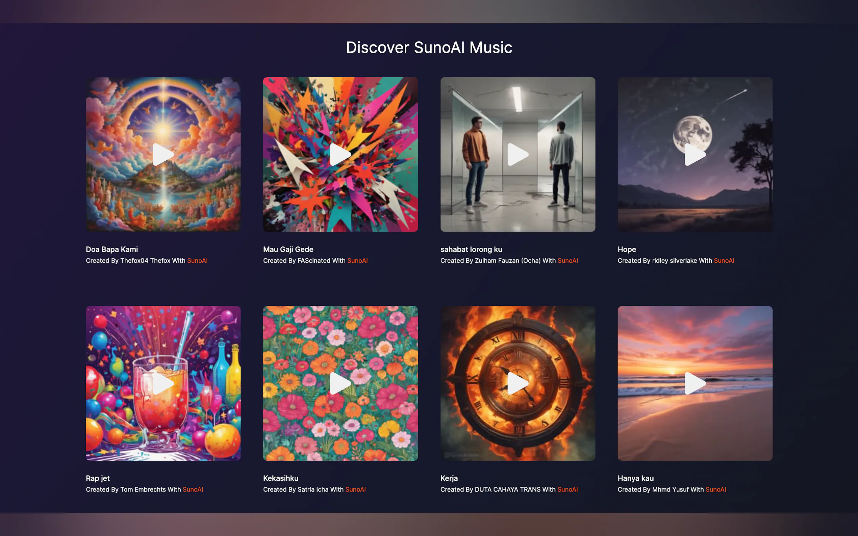Click the Discover SunoAI Music heading
The height and width of the screenshot is (536, 858).
coord(429,48)
